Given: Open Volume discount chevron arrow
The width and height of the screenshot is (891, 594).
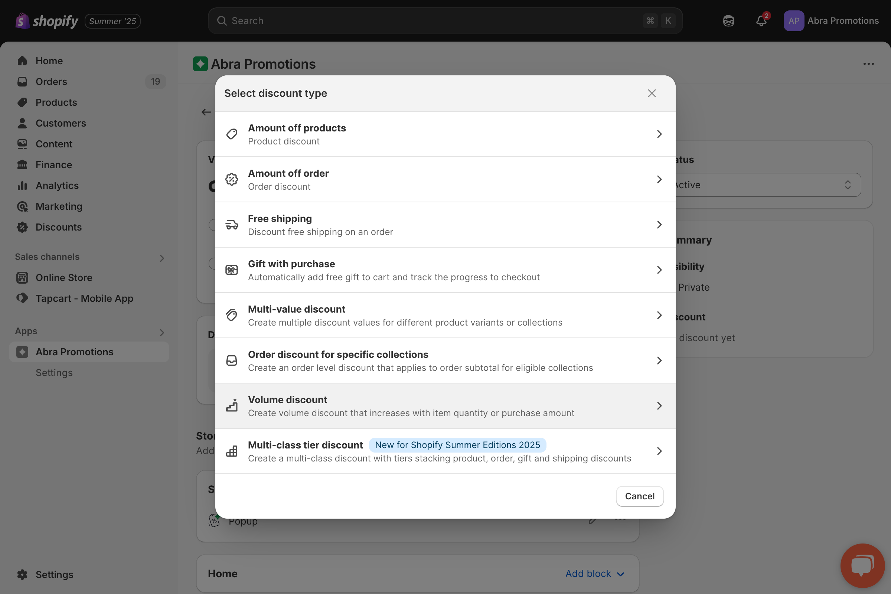Looking at the screenshot, I should click(659, 406).
